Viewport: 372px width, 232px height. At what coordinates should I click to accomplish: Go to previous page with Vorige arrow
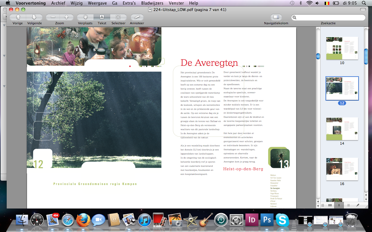18,17
